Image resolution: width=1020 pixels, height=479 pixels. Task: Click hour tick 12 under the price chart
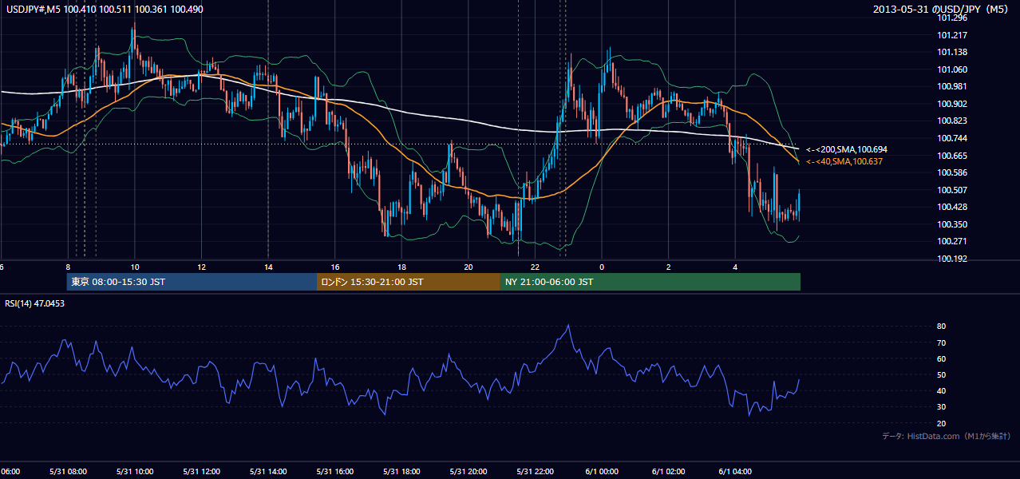tap(202, 267)
